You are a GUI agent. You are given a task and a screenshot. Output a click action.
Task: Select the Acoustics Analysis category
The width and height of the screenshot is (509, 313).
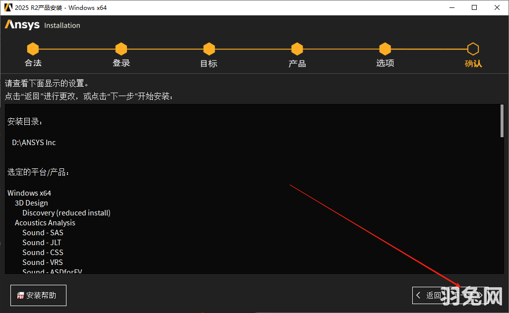pyautogui.click(x=45, y=222)
